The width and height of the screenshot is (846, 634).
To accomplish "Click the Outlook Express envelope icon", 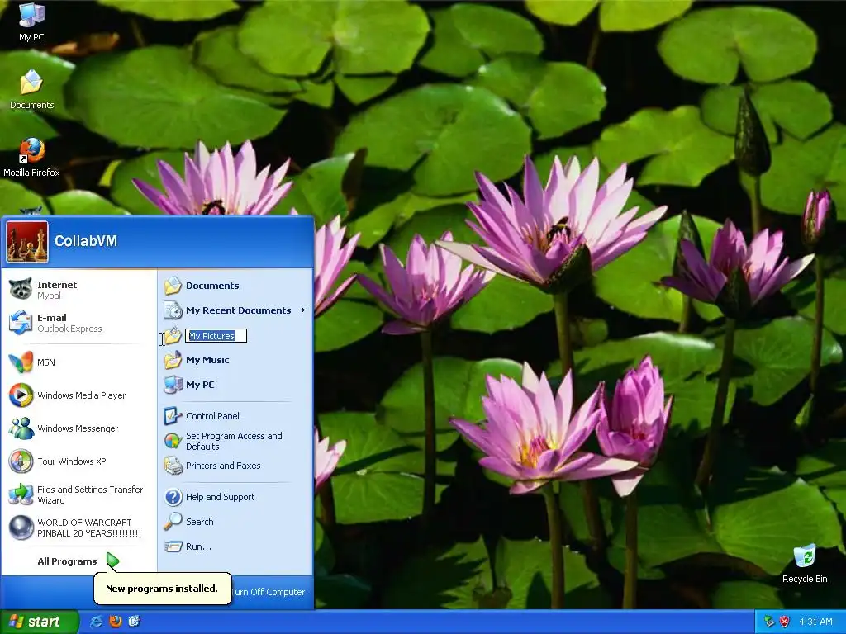I will coord(21,323).
